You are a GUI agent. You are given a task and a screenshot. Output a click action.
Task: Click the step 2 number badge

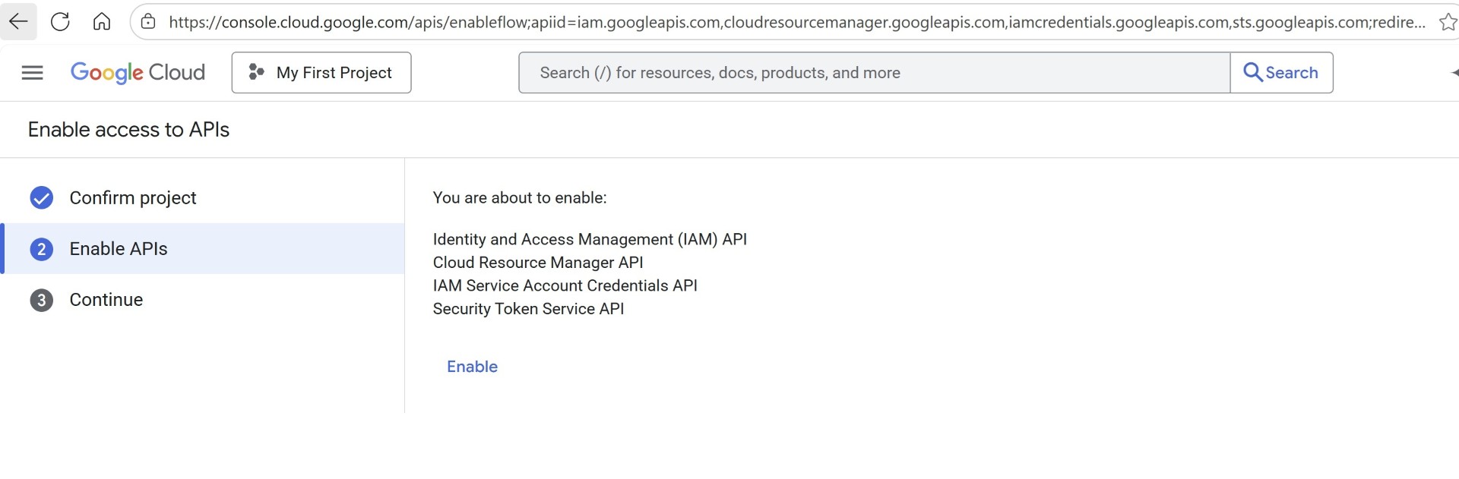pyautogui.click(x=41, y=249)
